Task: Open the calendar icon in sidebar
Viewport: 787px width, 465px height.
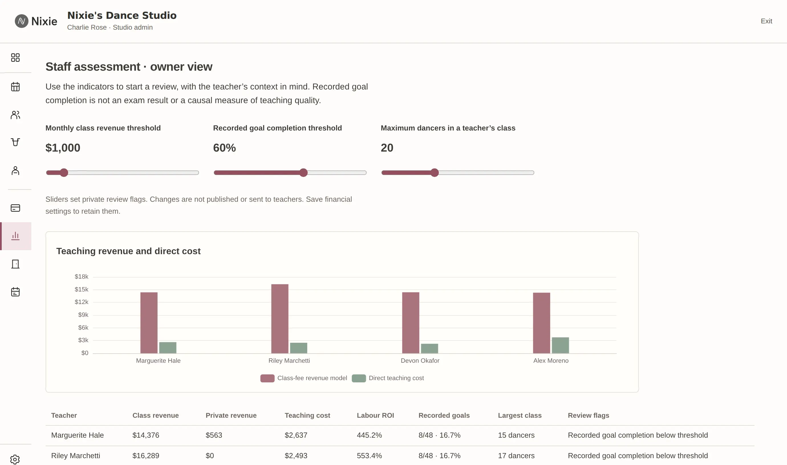Action: coord(15,87)
